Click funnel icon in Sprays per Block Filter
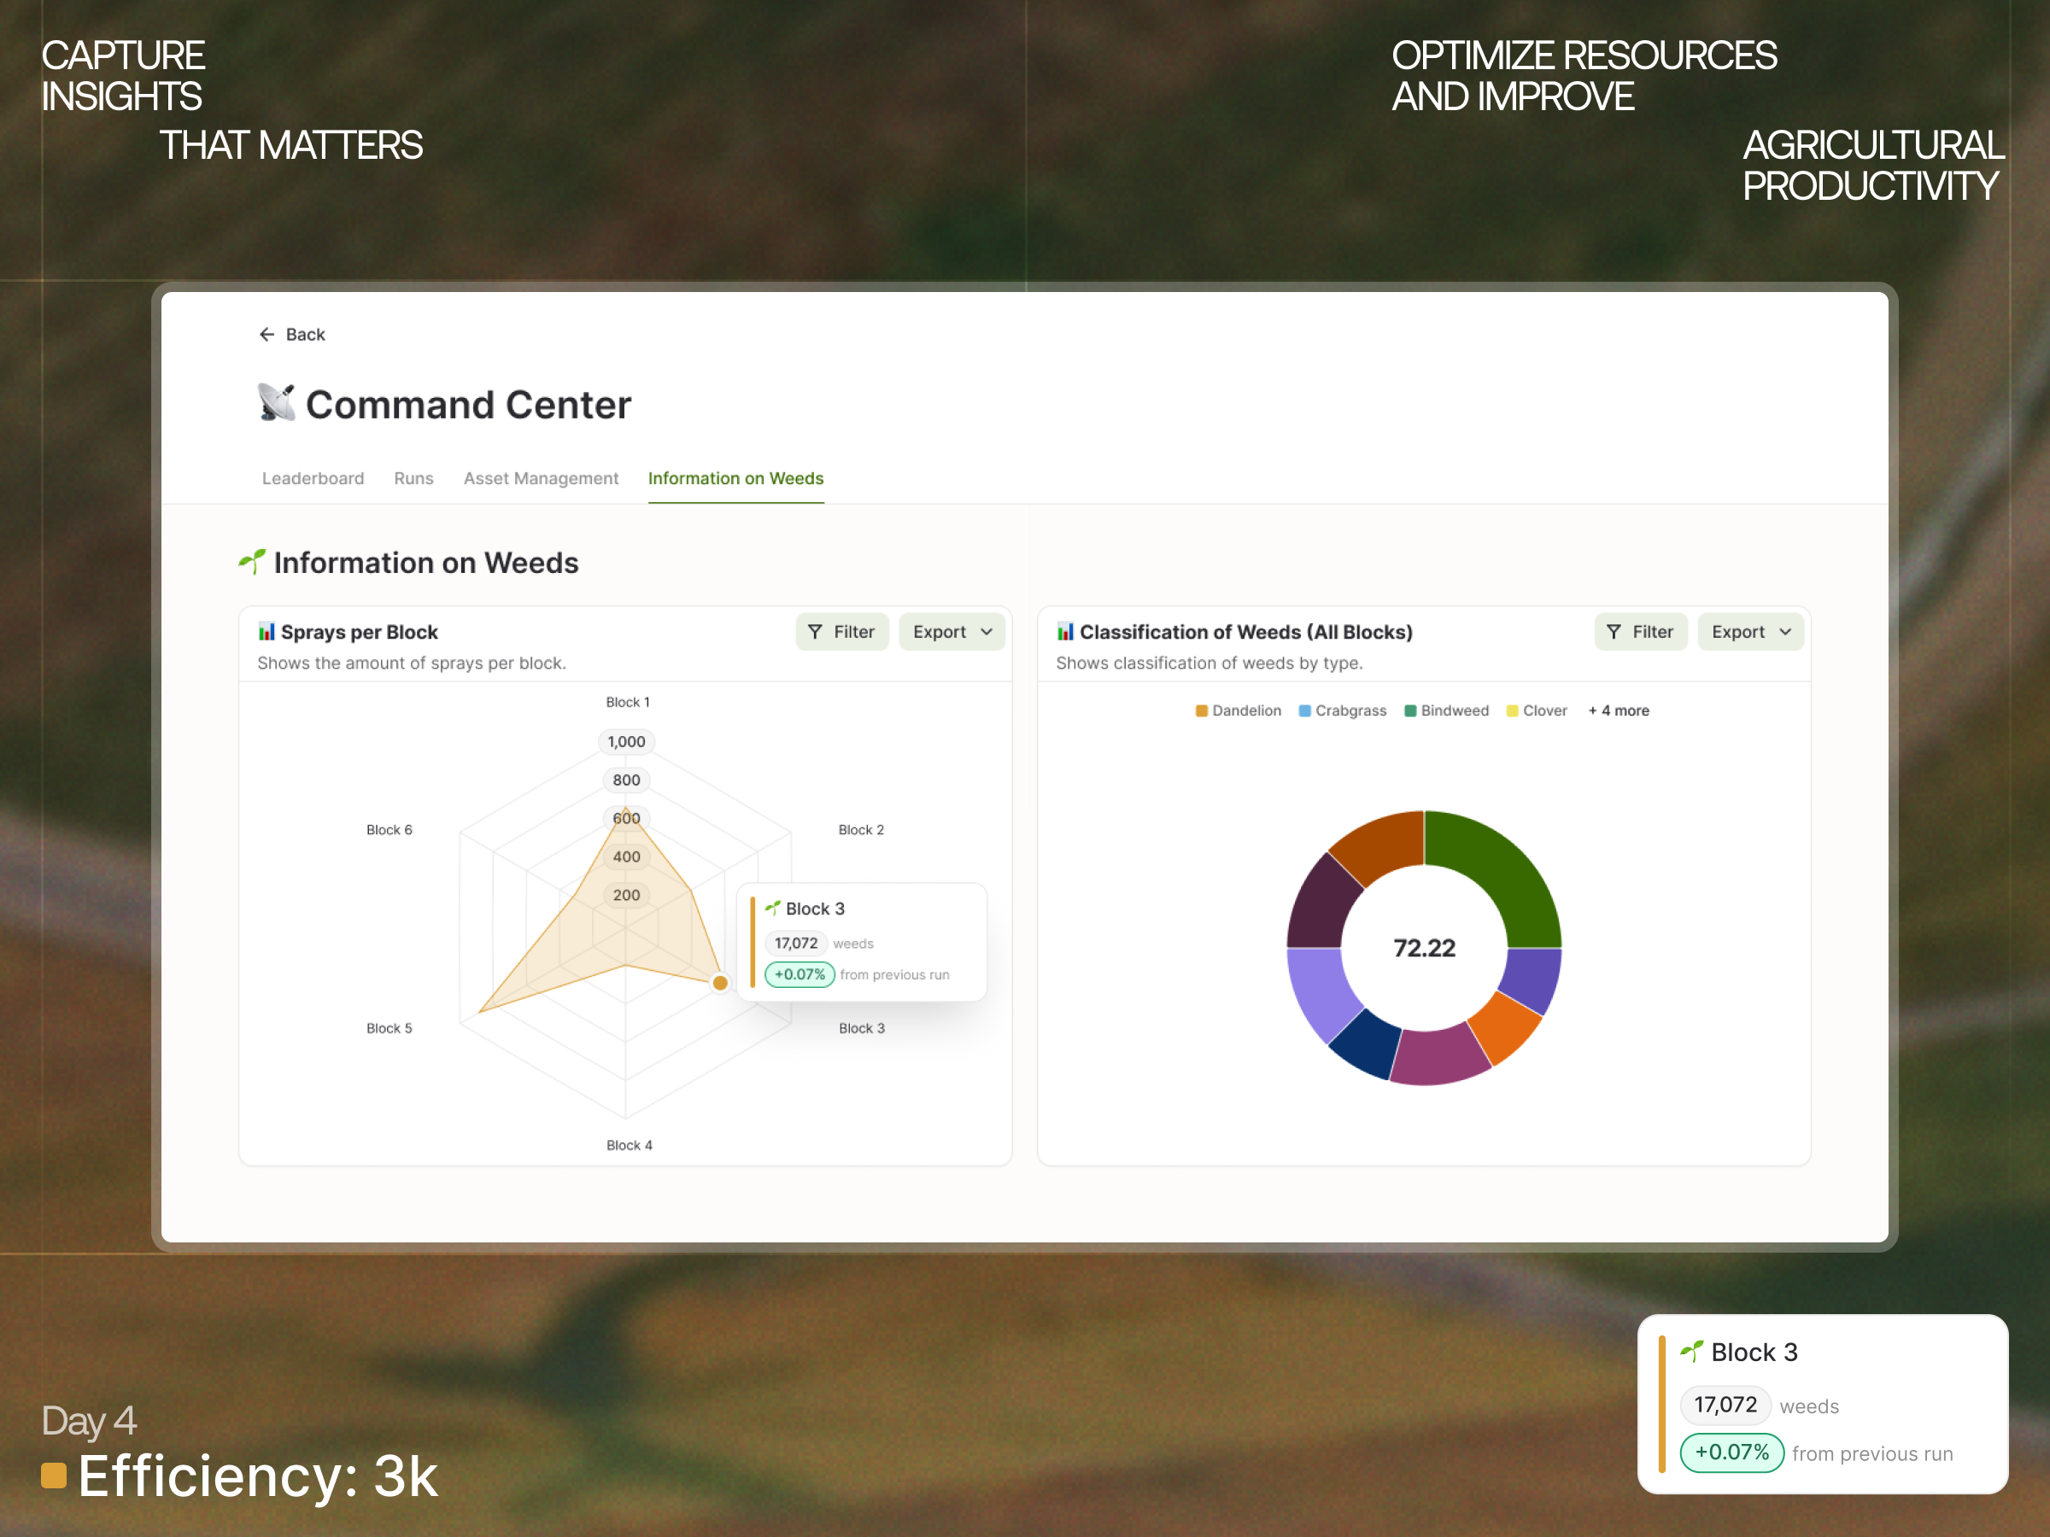Viewport: 2050px width, 1537px height. click(815, 632)
